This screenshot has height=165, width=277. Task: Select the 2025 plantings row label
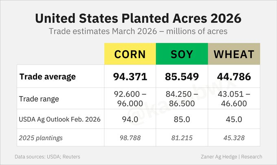click(x=41, y=138)
